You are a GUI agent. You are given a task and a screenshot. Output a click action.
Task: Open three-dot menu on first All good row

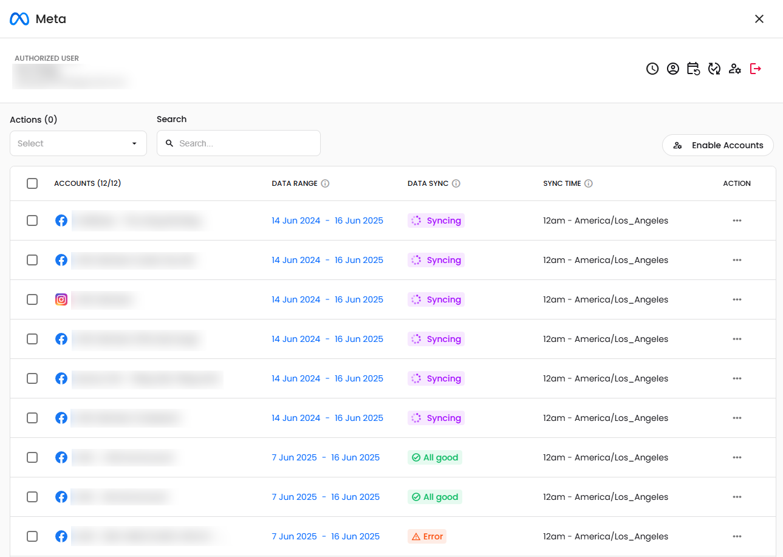(737, 457)
